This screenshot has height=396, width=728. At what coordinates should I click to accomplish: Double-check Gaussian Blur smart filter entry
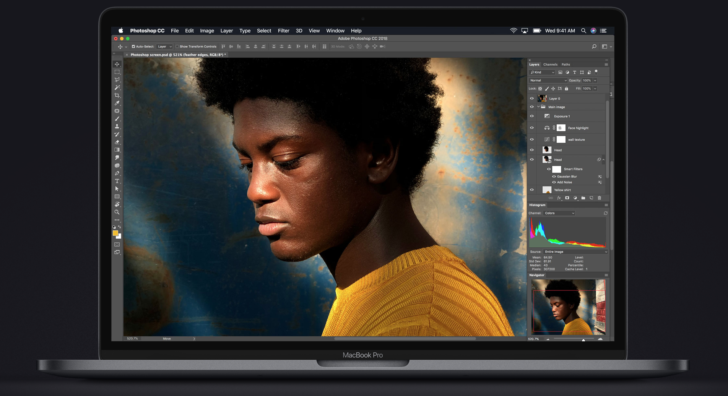[567, 177]
